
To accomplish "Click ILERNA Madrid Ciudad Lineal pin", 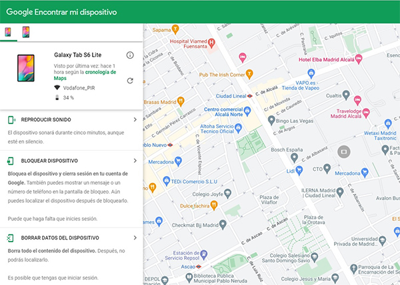I will click(x=340, y=192).
